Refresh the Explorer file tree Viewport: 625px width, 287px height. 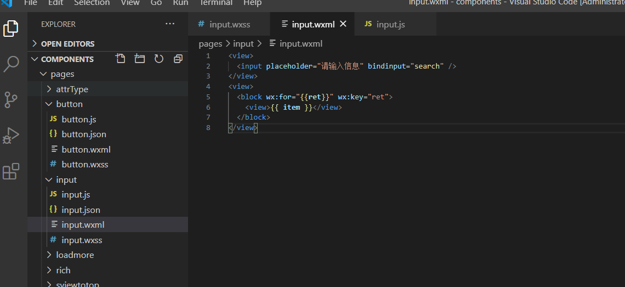pos(158,59)
